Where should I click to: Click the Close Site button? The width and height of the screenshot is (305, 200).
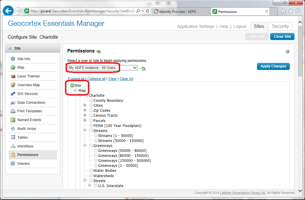[282, 36]
